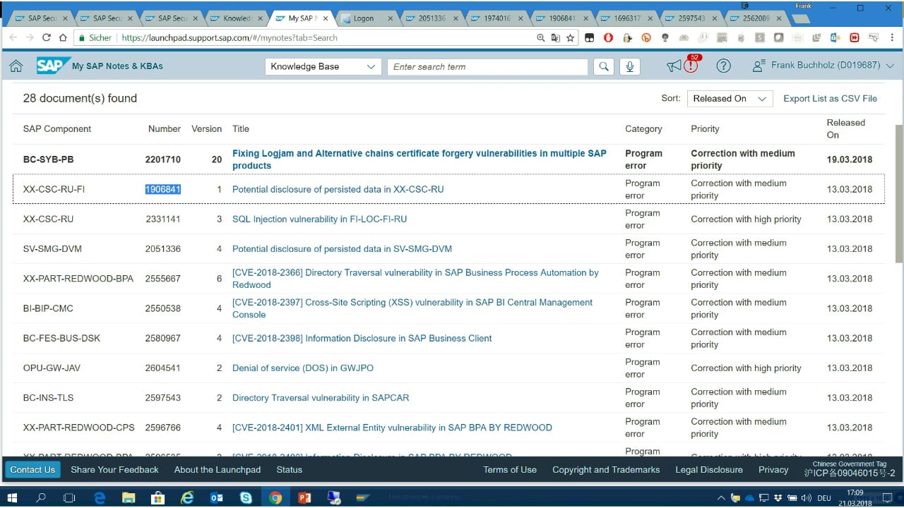Click the Enter search term field

click(487, 66)
